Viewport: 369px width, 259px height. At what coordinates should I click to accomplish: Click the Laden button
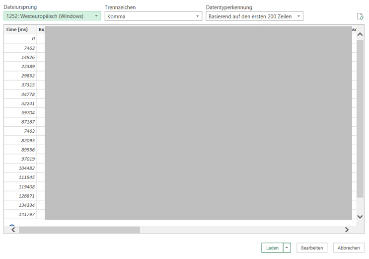click(x=272, y=248)
